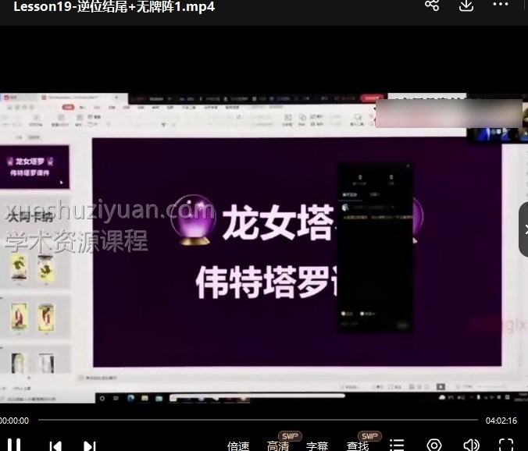Open the 倍速 playback speed menu
The height and width of the screenshot is (451, 528).
238,446
